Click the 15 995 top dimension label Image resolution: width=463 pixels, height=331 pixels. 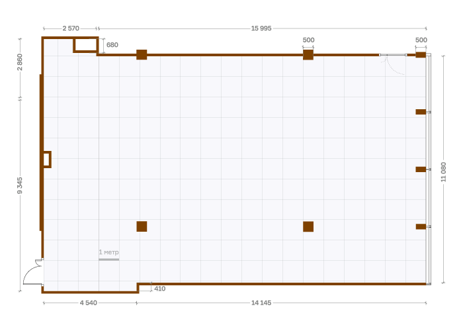coord(261,28)
